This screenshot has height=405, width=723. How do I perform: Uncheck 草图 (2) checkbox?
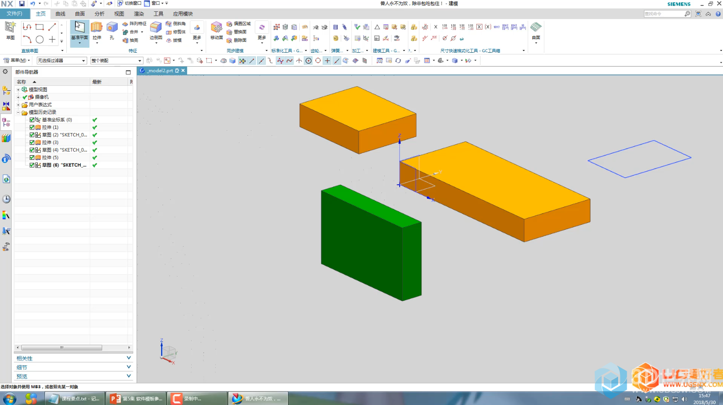click(x=32, y=135)
